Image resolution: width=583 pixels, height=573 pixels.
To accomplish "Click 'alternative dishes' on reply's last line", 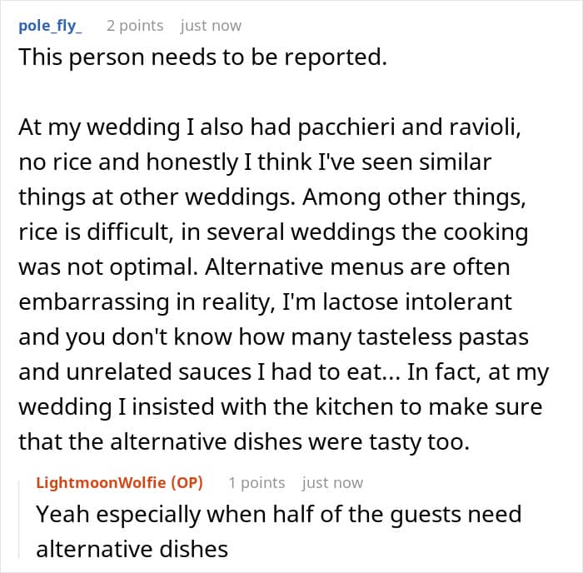I will click(x=132, y=550).
